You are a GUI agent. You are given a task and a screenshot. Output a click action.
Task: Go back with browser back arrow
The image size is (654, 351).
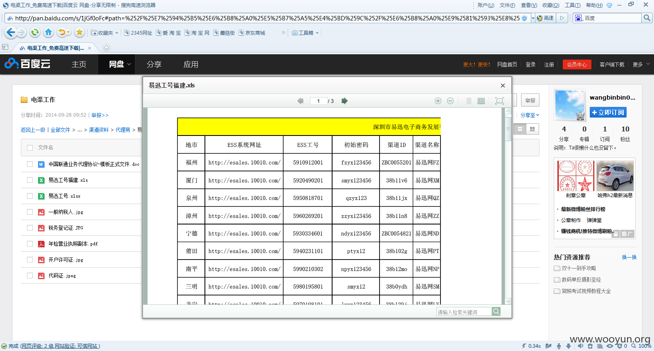[x=11, y=32]
